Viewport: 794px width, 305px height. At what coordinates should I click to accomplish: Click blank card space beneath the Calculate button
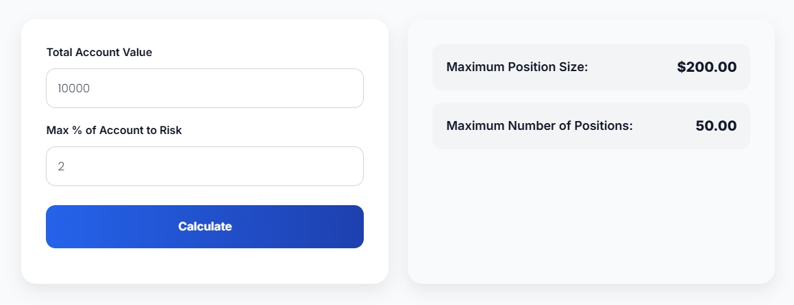[x=204, y=265]
